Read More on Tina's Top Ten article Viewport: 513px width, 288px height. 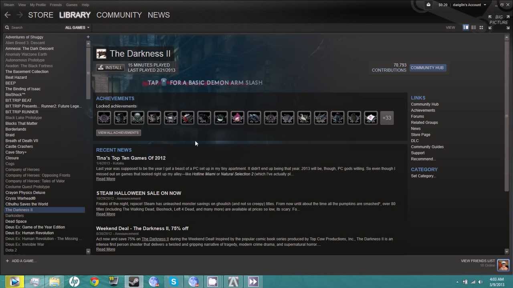click(x=105, y=179)
